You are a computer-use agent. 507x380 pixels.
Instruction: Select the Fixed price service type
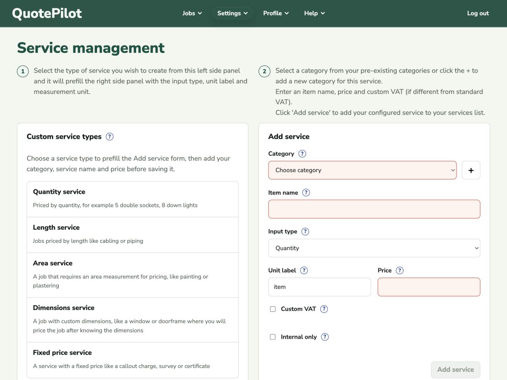pos(133,360)
